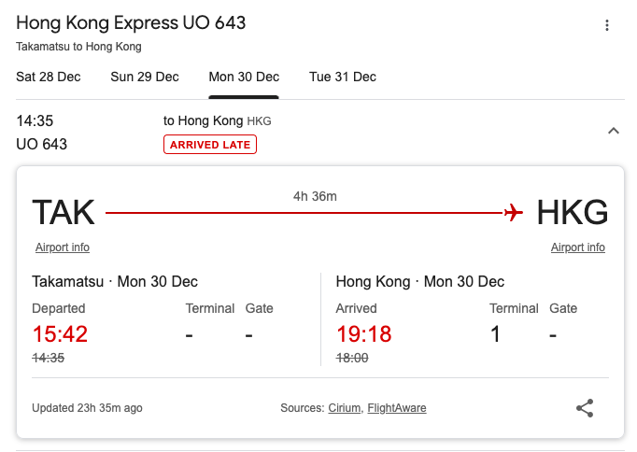
Task: Open the three-dot more options menu
Action: [x=607, y=25]
